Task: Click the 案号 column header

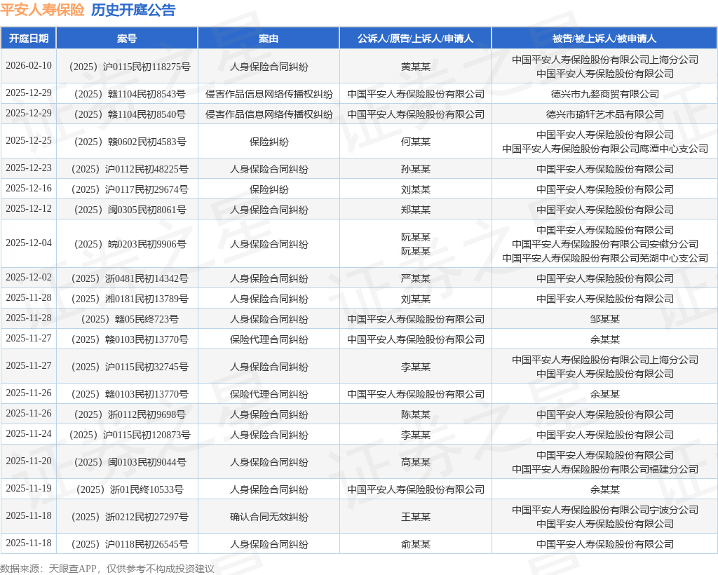Action: pos(127,39)
